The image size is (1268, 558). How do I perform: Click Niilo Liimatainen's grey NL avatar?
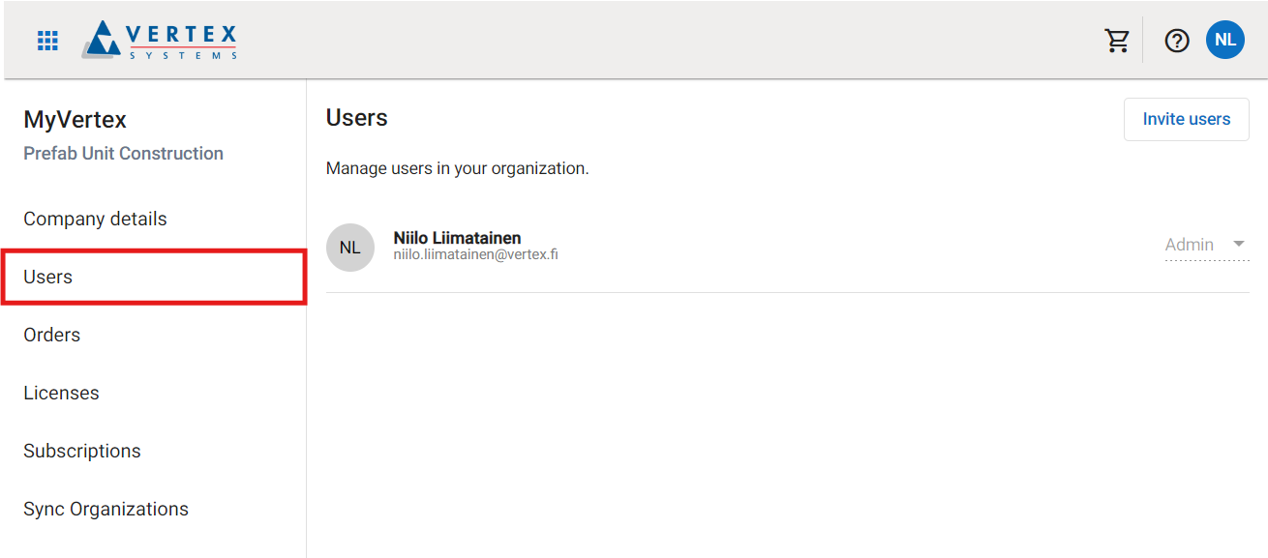coord(350,248)
